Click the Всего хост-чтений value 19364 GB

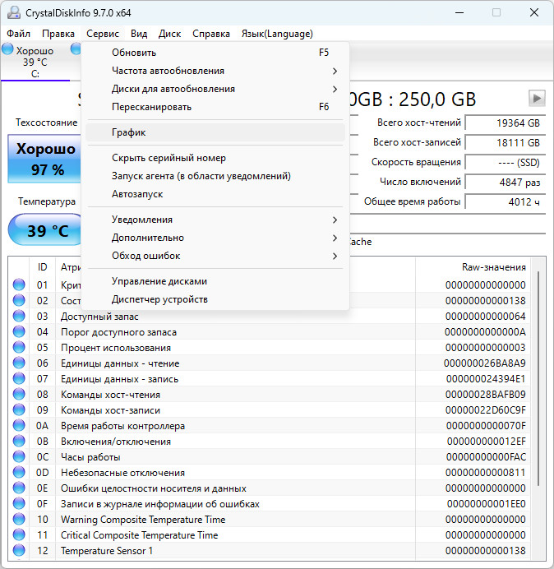pos(506,123)
